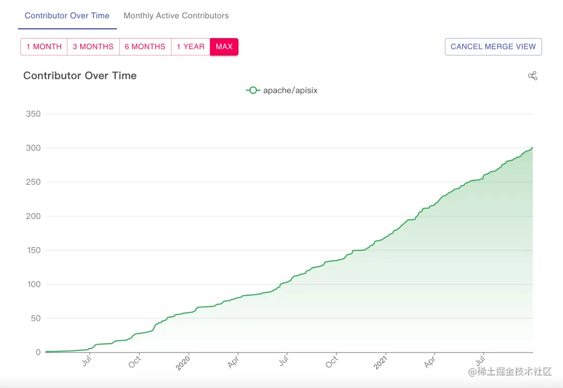Select the MAX time range
This screenshot has width=563, height=388.
tap(224, 46)
